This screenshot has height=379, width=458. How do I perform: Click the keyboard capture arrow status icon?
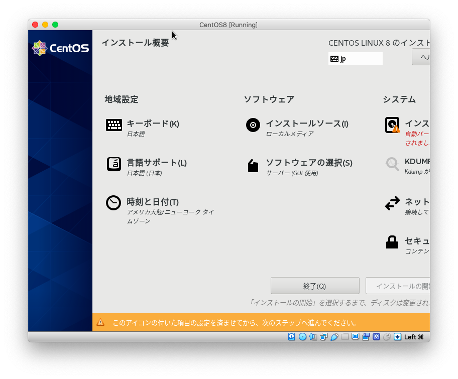click(x=398, y=337)
